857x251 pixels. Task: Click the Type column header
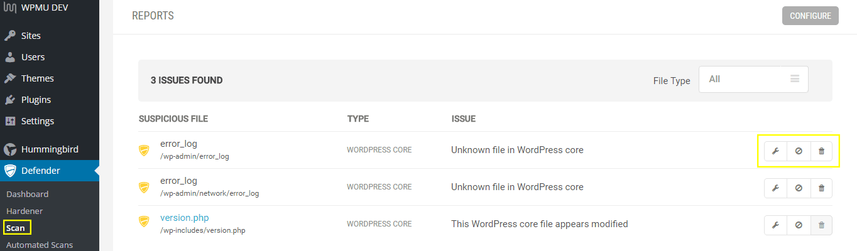(x=358, y=119)
